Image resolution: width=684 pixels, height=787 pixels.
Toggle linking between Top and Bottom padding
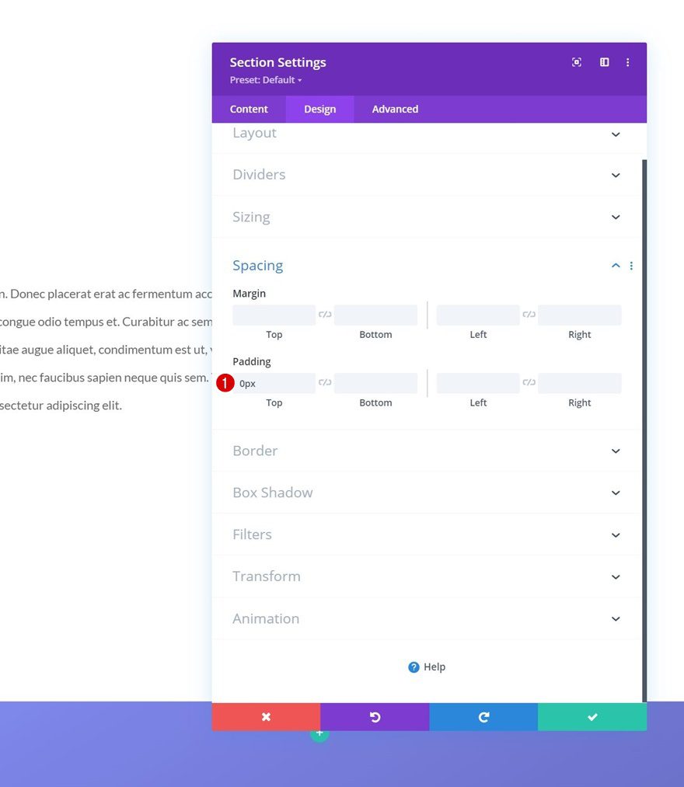pos(325,382)
